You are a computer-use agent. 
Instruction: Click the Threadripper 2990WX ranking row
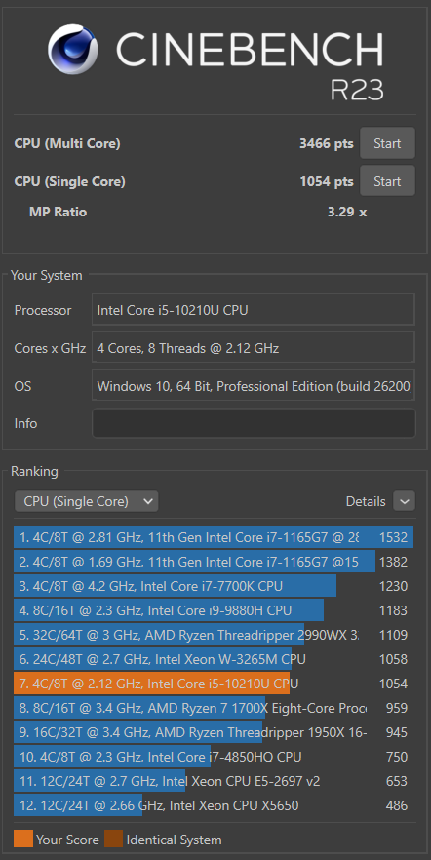pos(214,635)
